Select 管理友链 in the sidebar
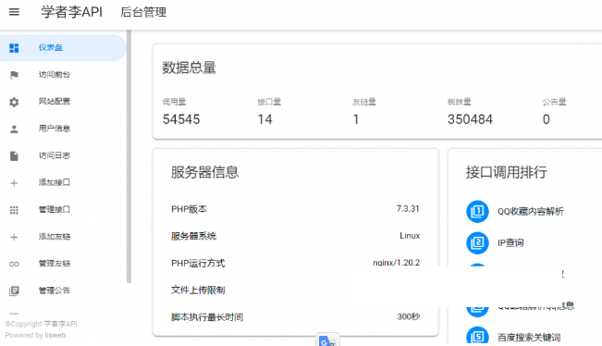Screen dimensions: 602x346 point(63,264)
